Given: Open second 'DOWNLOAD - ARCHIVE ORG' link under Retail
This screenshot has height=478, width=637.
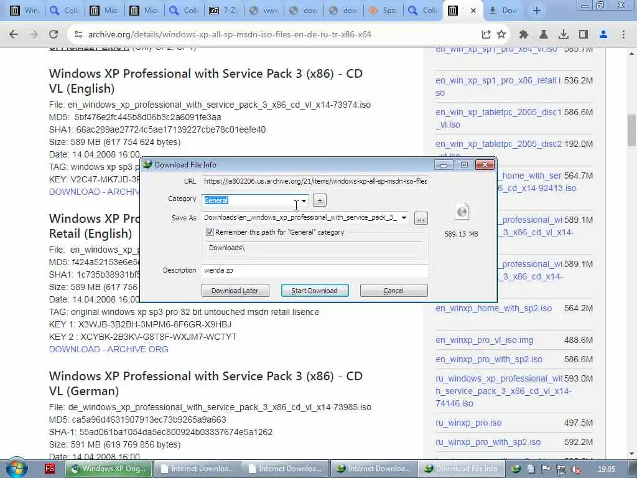Looking at the screenshot, I should (x=108, y=349).
